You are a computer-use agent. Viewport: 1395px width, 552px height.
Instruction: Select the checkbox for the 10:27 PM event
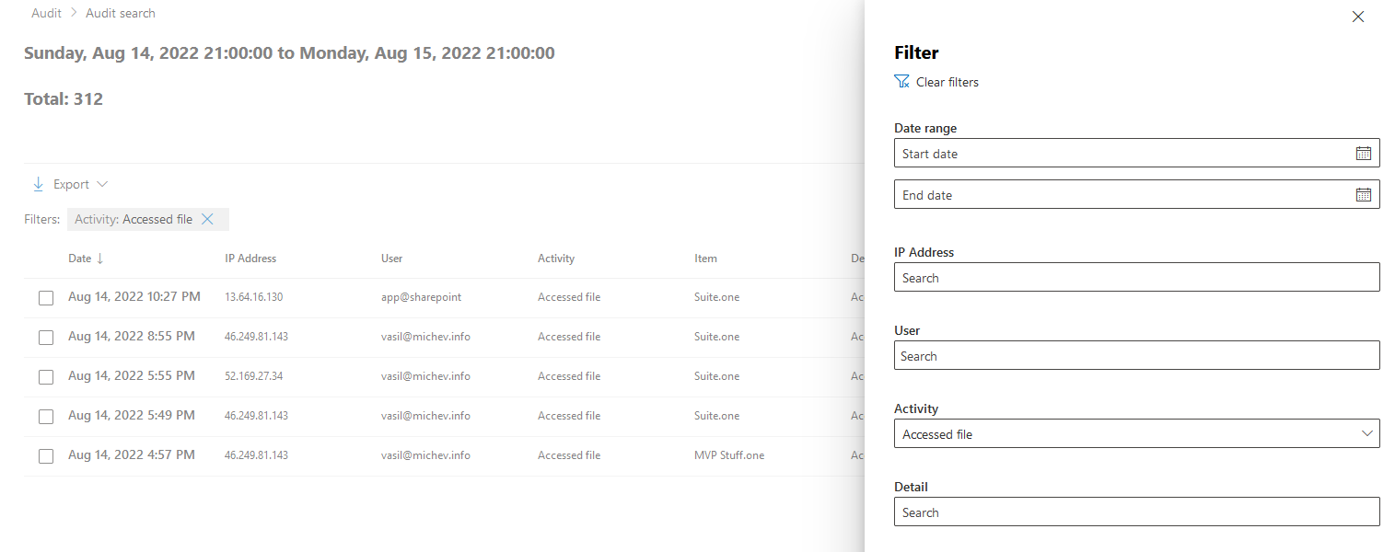coord(46,297)
